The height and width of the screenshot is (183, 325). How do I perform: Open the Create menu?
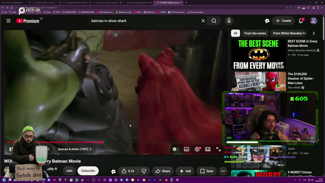pyautogui.click(x=283, y=21)
